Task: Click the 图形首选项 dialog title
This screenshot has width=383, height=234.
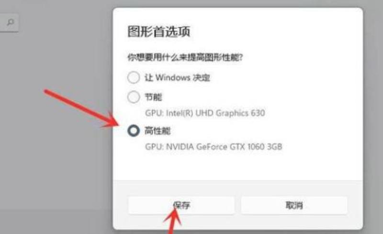Action: 159,32
